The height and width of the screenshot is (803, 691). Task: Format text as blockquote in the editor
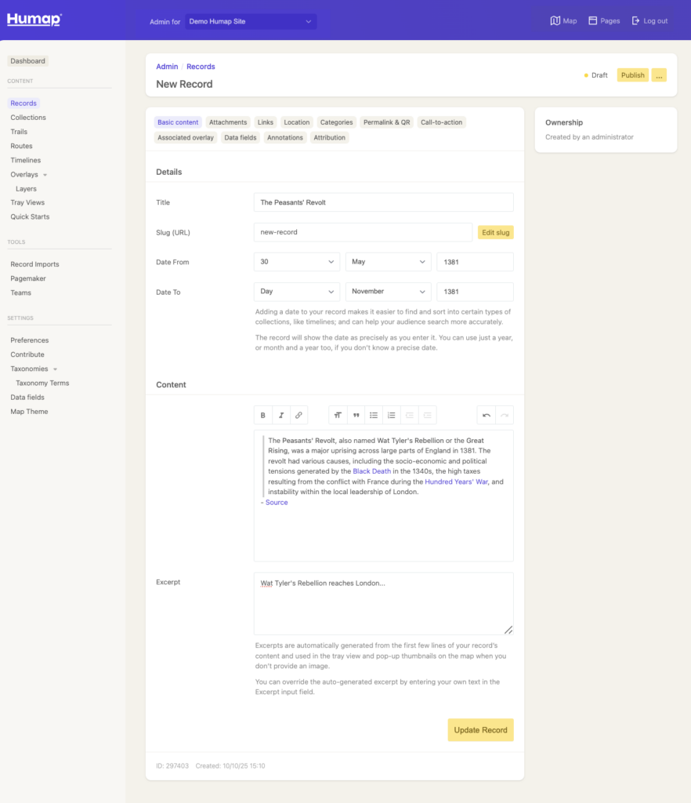click(356, 415)
